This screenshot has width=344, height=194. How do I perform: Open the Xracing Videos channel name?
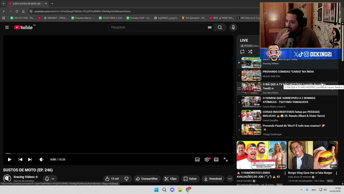click(24, 177)
